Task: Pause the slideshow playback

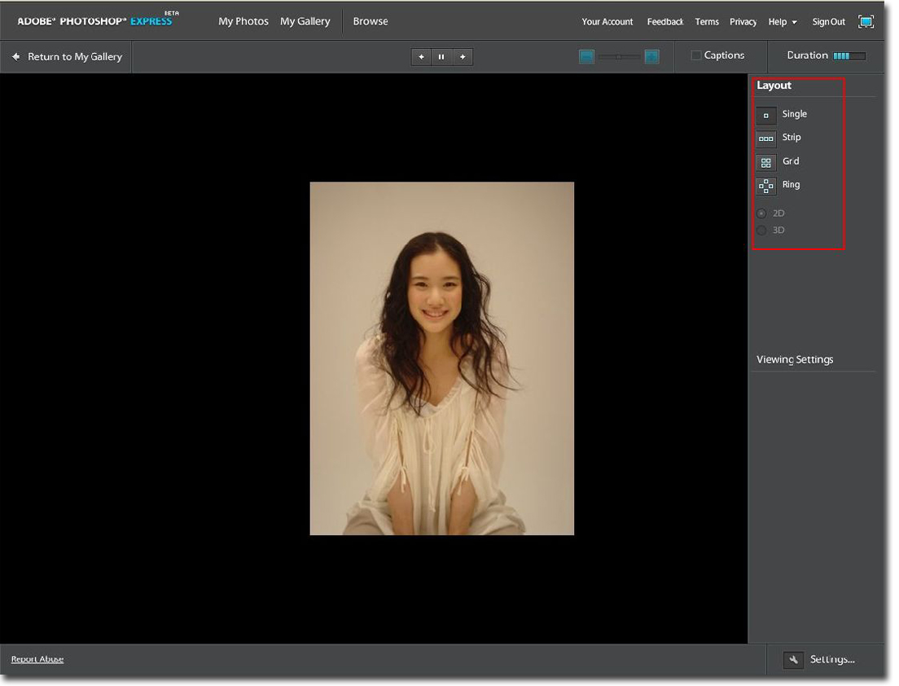Action: point(441,57)
